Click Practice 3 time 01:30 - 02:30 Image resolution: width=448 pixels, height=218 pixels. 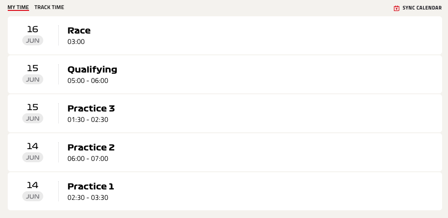88,120
